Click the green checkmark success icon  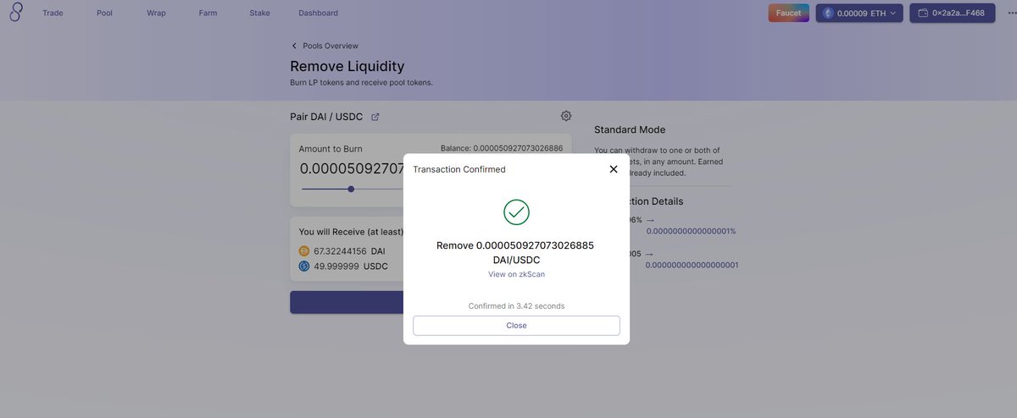(x=516, y=212)
